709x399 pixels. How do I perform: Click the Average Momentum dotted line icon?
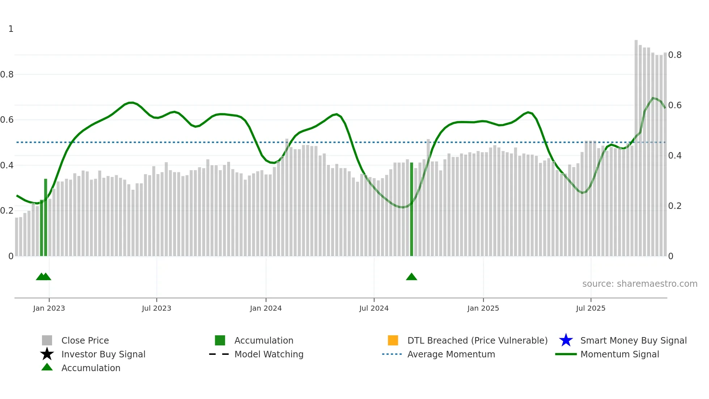point(392,354)
